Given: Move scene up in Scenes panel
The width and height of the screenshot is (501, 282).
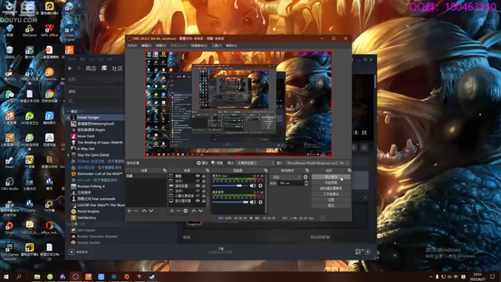Looking at the screenshot, I should pyautogui.click(x=144, y=211).
